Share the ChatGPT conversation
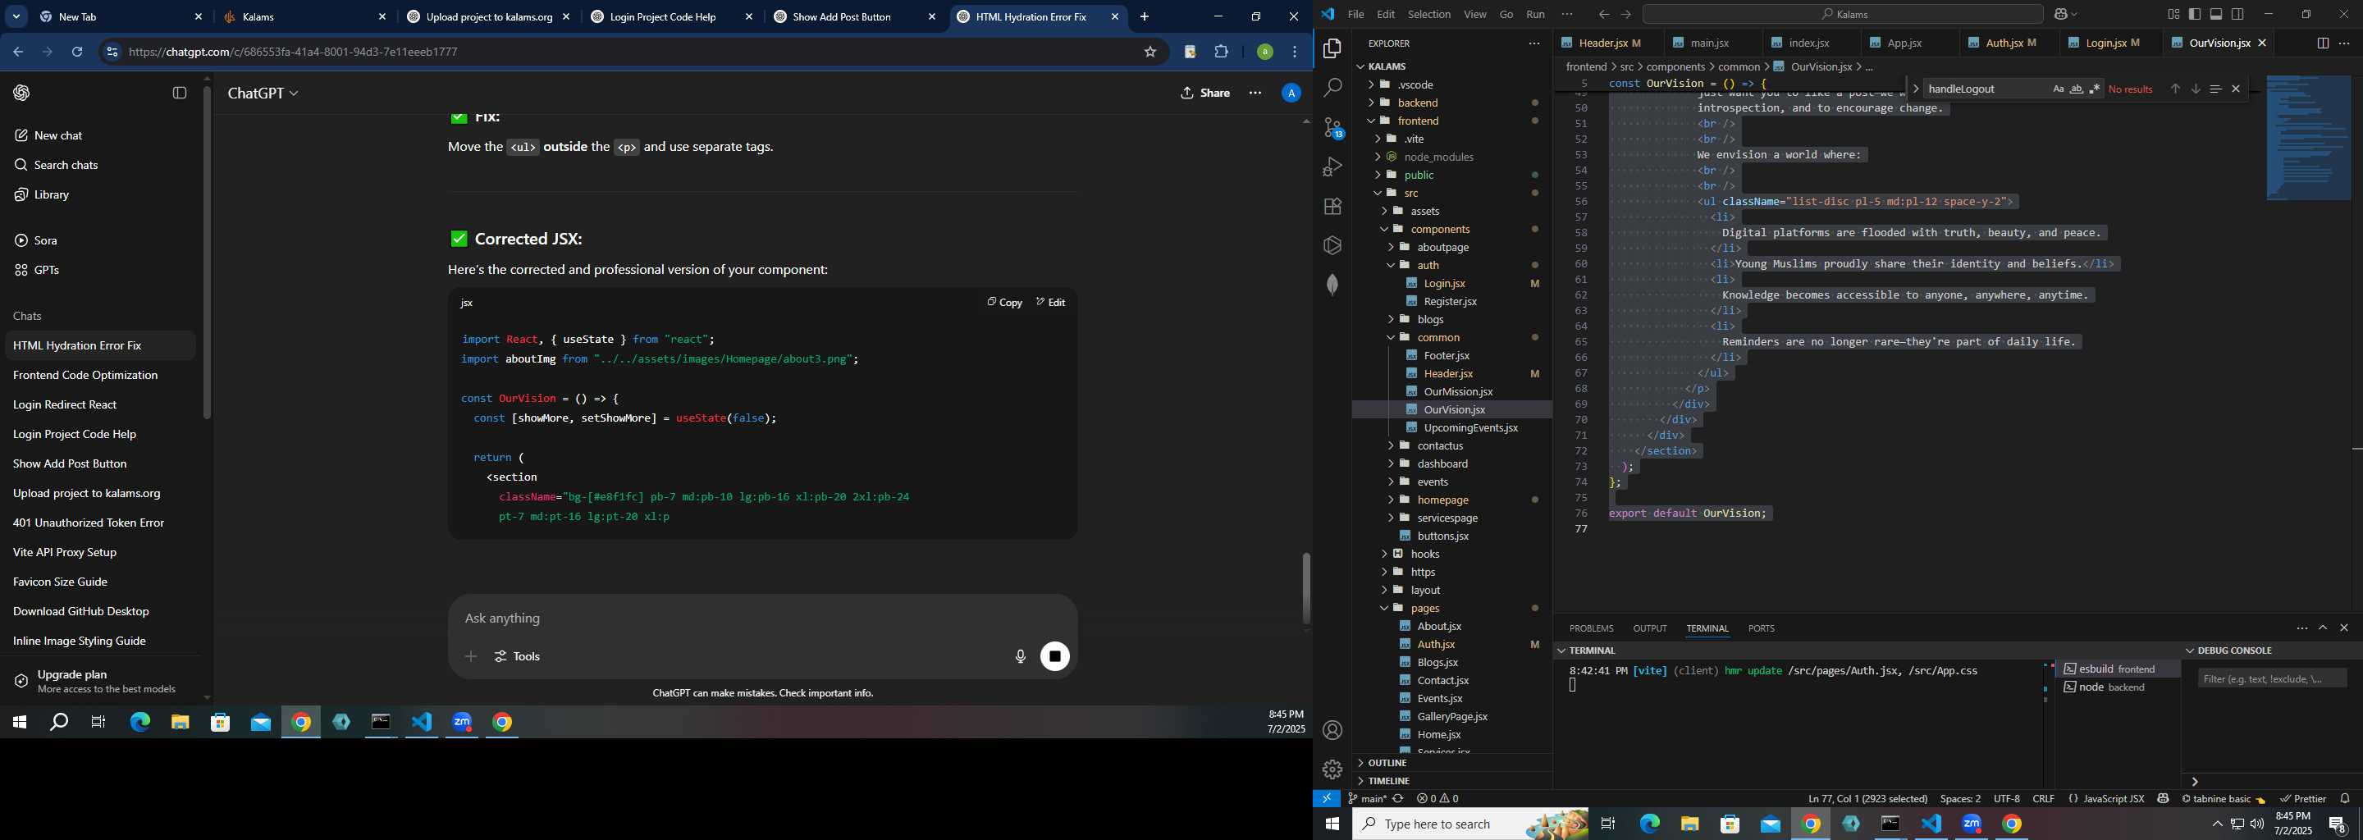This screenshot has height=840, width=2363. [x=1205, y=93]
